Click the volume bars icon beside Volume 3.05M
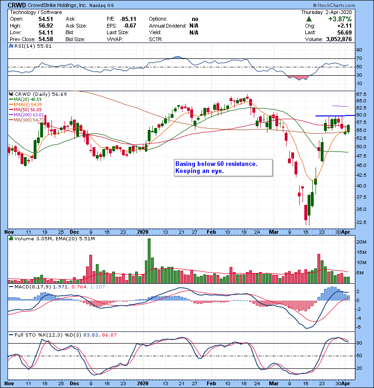Viewport: 374px width, 388px height. tap(11, 238)
